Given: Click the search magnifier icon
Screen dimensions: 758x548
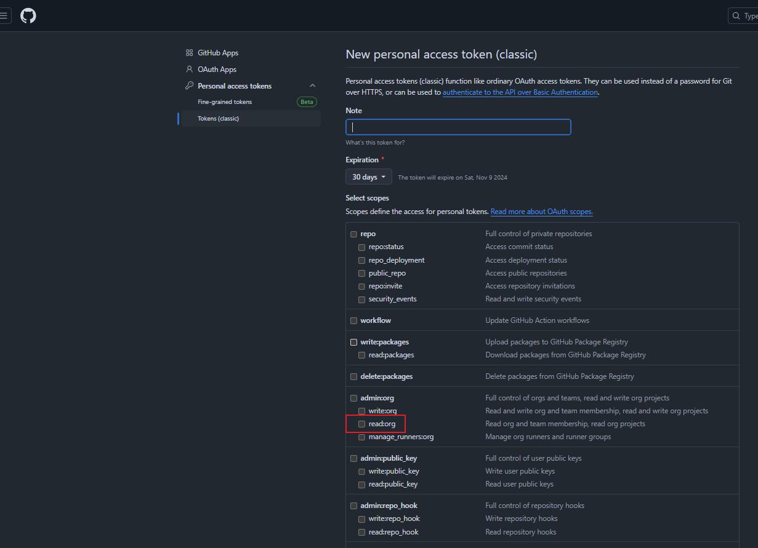Looking at the screenshot, I should (736, 16).
